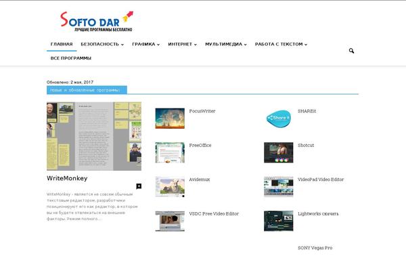Click the Avidemux thumbnail
The width and height of the screenshot is (406, 271).
[170, 187]
